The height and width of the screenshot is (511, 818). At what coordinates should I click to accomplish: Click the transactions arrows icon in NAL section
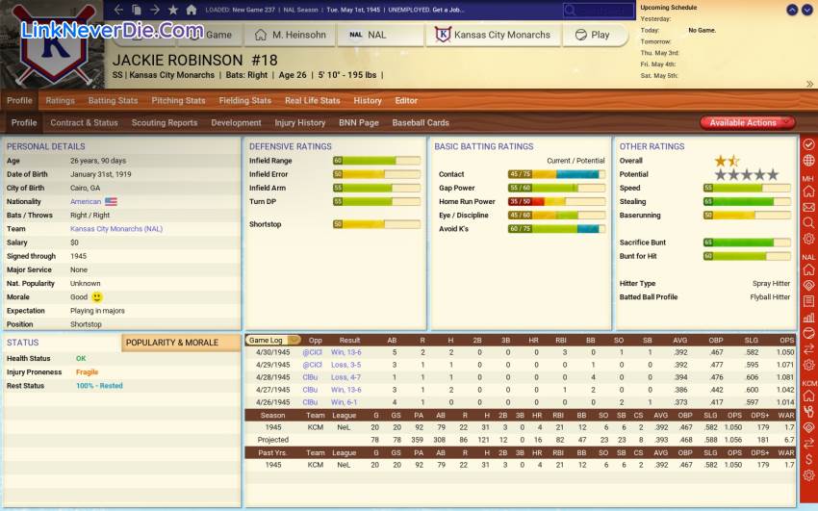808,348
